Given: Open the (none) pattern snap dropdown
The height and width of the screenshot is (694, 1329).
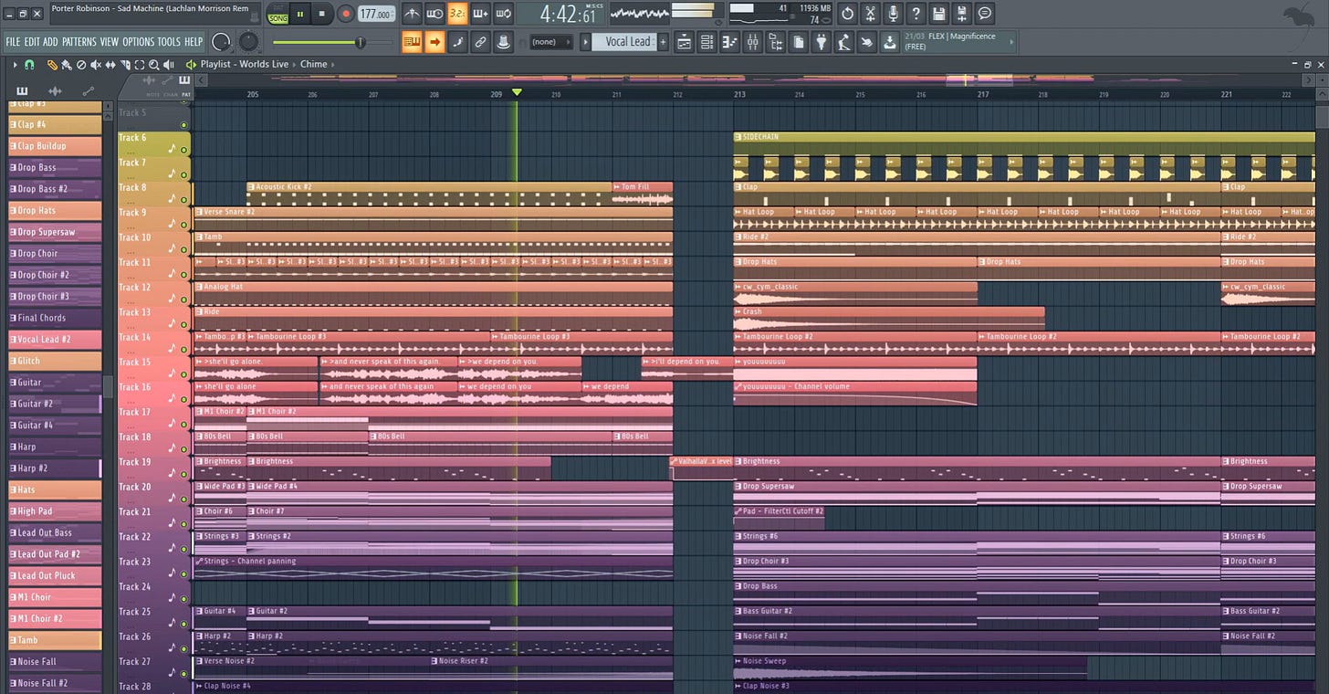Looking at the screenshot, I should 551,42.
